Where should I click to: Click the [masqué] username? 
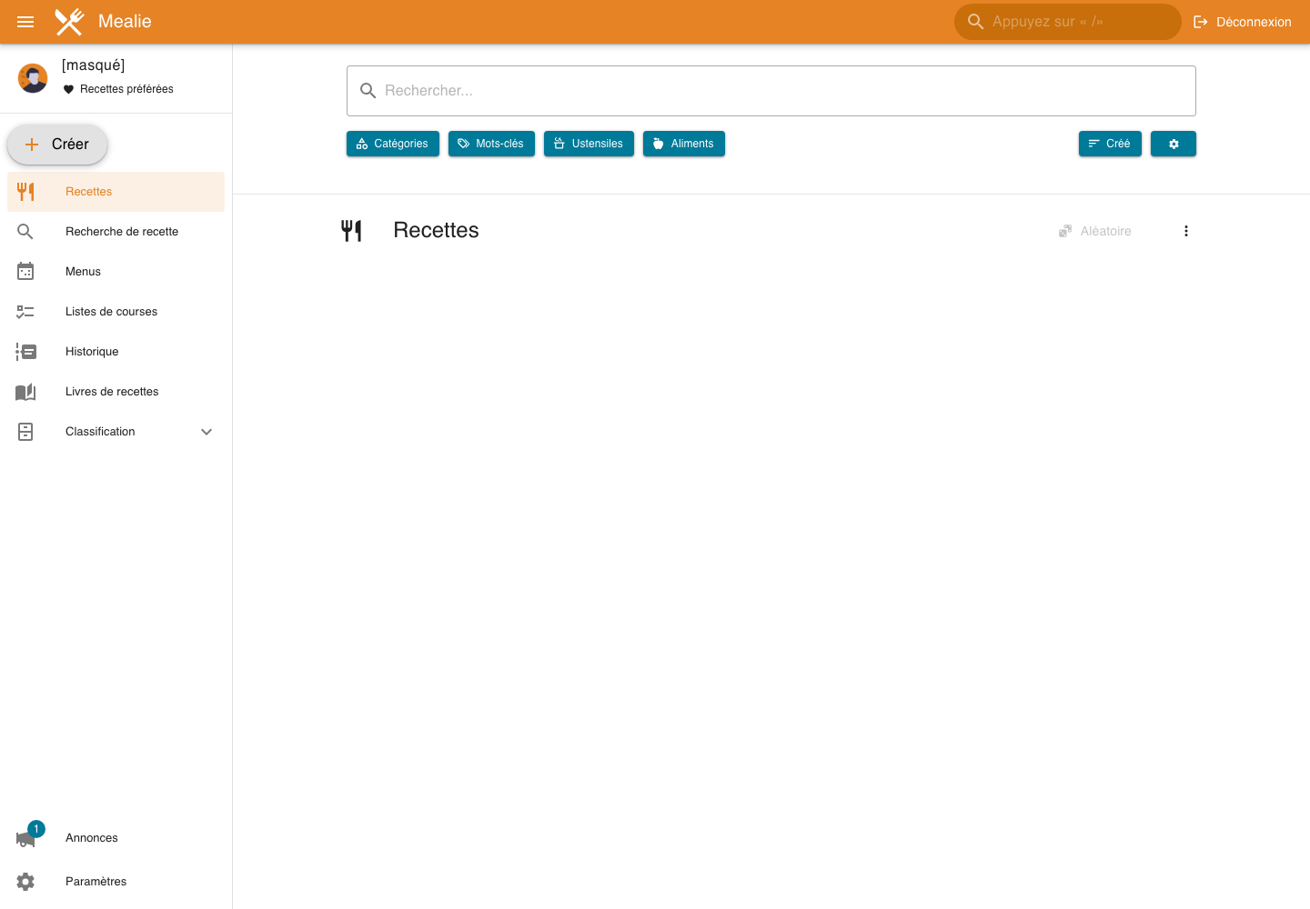[x=94, y=65]
